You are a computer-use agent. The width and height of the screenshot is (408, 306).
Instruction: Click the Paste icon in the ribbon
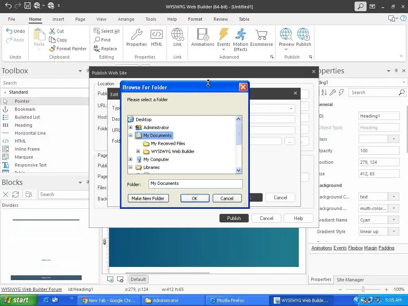pos(39,35)
